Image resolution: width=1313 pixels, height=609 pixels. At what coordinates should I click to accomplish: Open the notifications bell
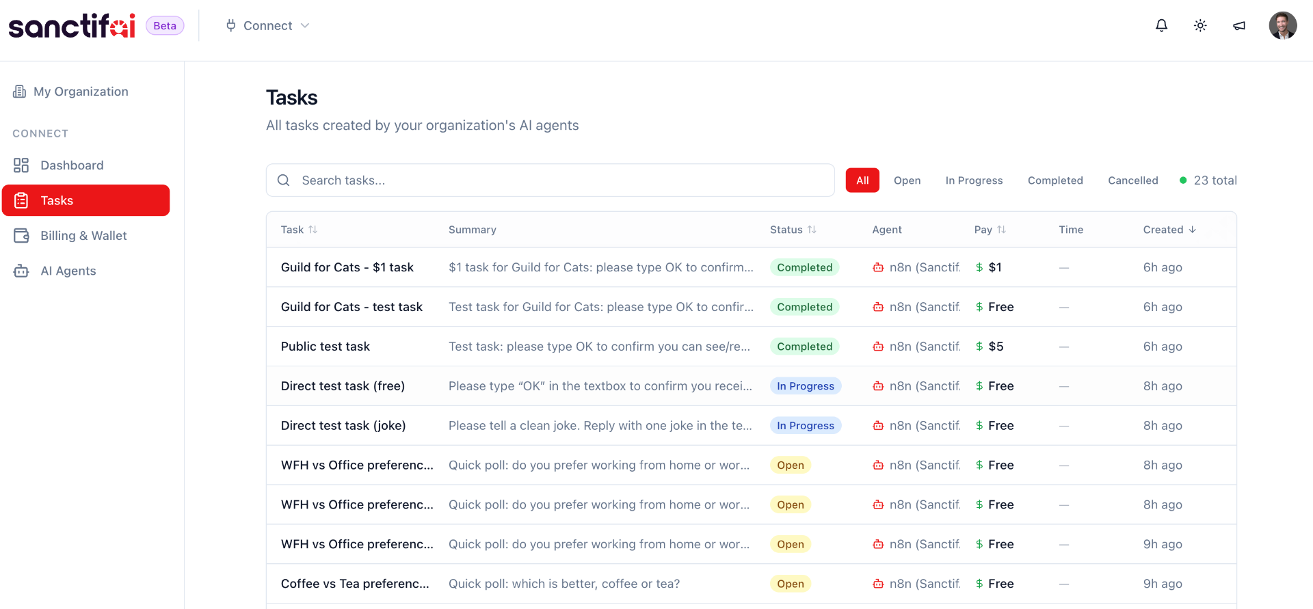pos(1161,25)
